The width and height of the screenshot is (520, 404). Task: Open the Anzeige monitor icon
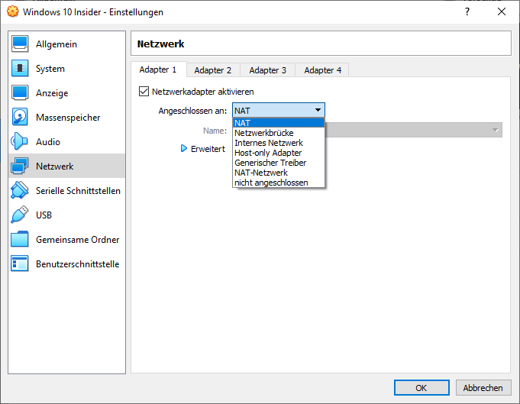tap(20, 93)
